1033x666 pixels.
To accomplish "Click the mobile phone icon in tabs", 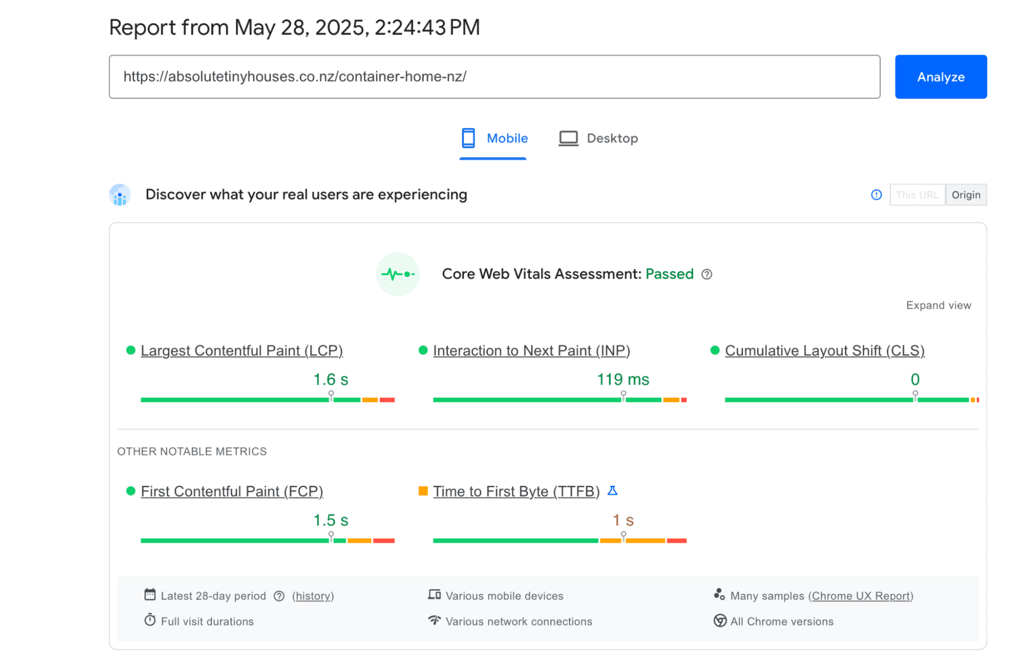I will point(468,138).
